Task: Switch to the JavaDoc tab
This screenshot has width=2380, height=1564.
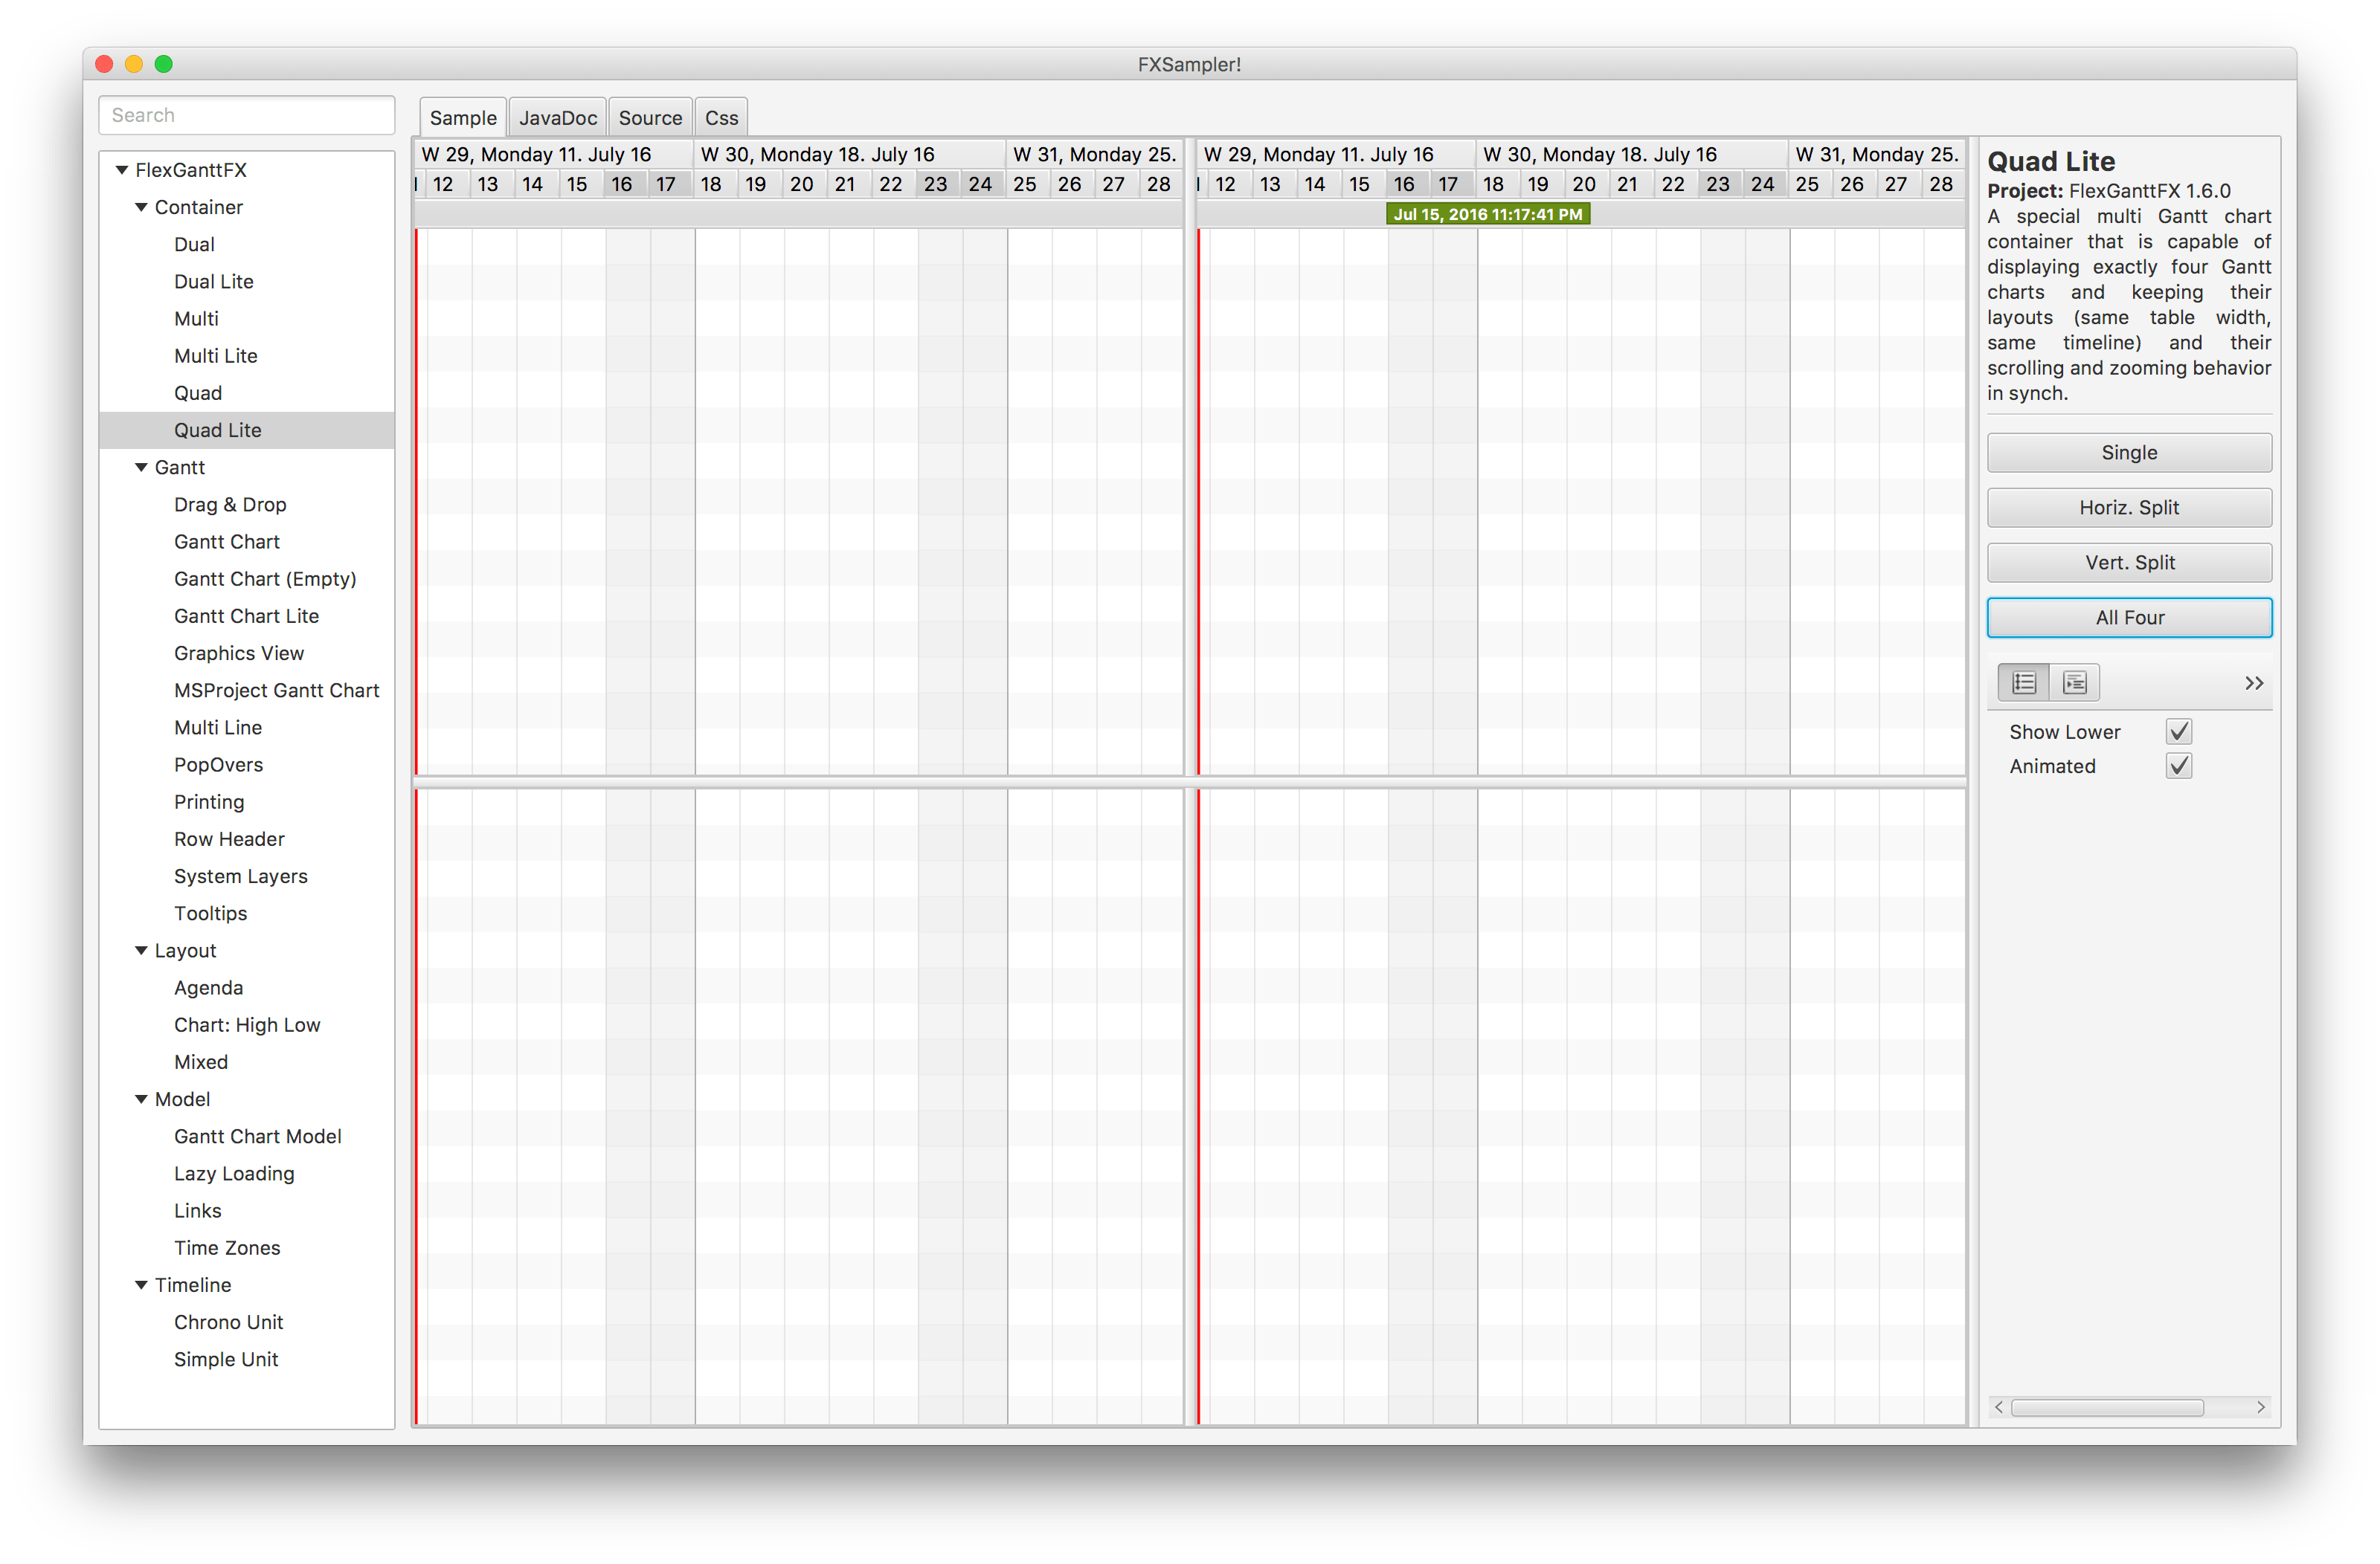Action: (x=557, y=118)
